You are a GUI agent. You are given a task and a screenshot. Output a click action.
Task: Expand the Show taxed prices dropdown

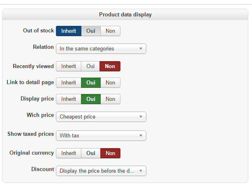point(101,136)
